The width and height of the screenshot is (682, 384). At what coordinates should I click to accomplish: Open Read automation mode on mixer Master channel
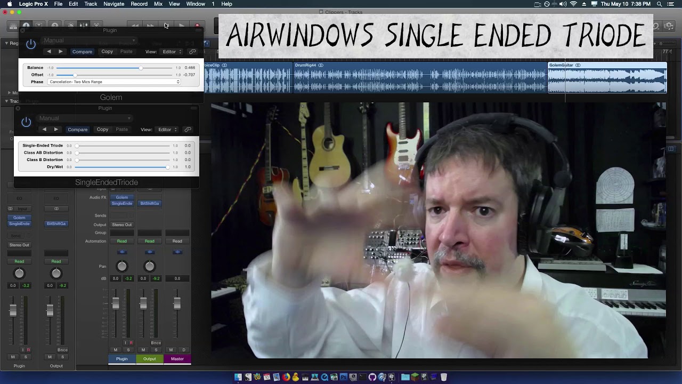tap(177, 241)
